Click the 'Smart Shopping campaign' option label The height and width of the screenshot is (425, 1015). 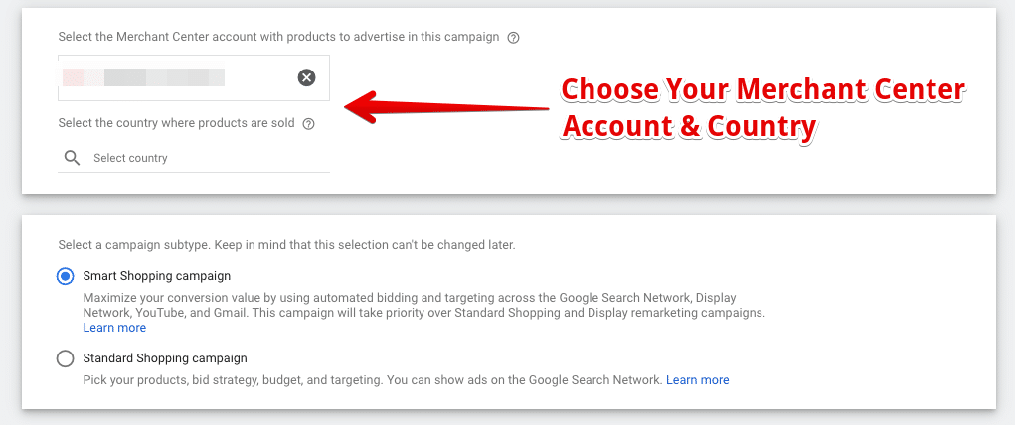tap(157, 276)
